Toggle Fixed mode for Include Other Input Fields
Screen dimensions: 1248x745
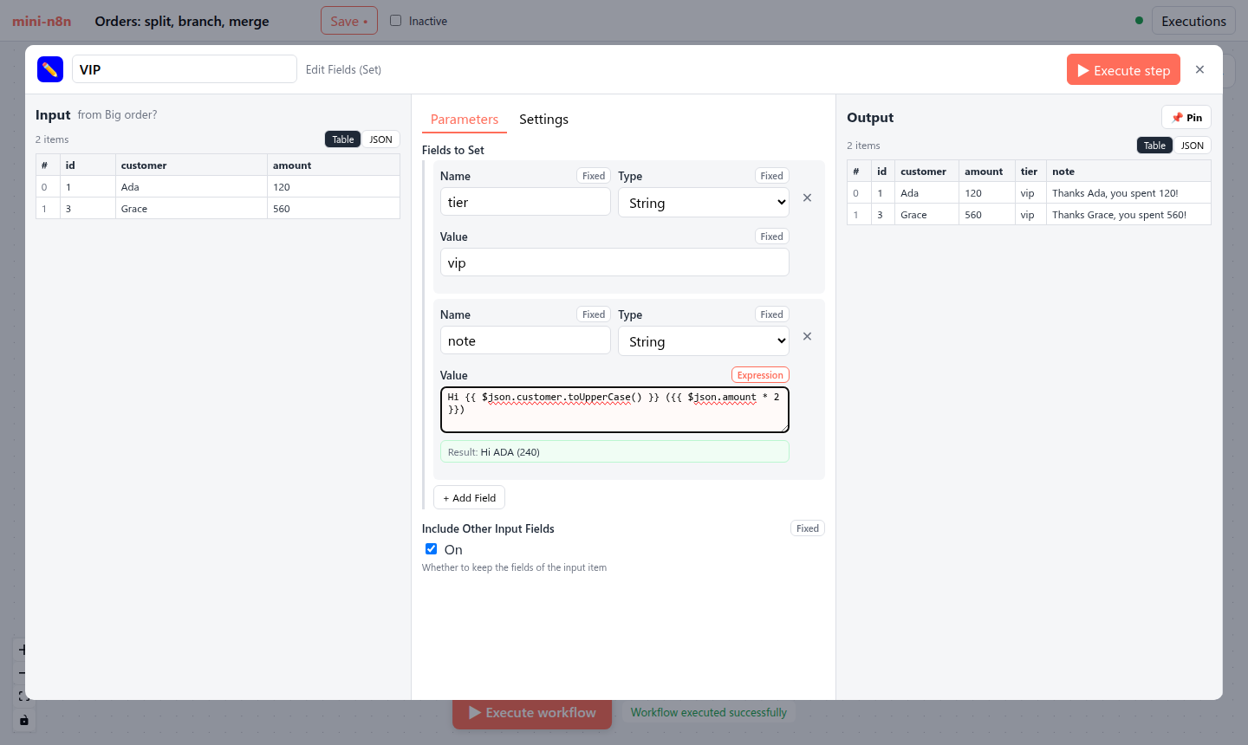808,528
